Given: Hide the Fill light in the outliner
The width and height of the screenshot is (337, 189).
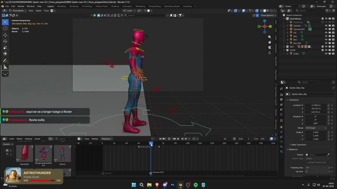Looking at the screenshot, I should coord(326,33).
